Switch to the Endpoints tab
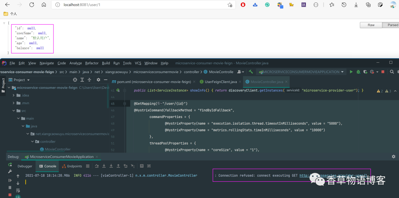The height and width of the screenshot is (198, 399). tap(72, 166)
